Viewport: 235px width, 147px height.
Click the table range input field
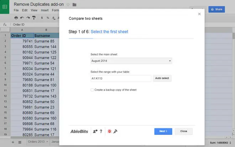pyautogui.click(x=121, y=78)
